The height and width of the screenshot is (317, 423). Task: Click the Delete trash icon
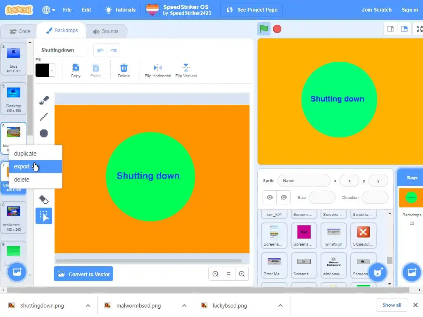pyautogui.click(x=124, y=71)
